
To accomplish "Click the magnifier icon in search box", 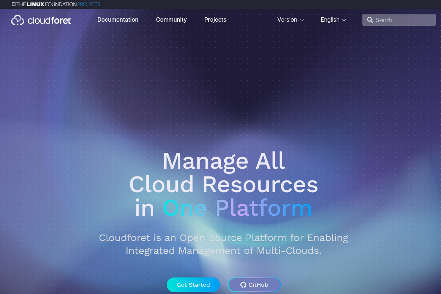I will [x=370, y=20].
